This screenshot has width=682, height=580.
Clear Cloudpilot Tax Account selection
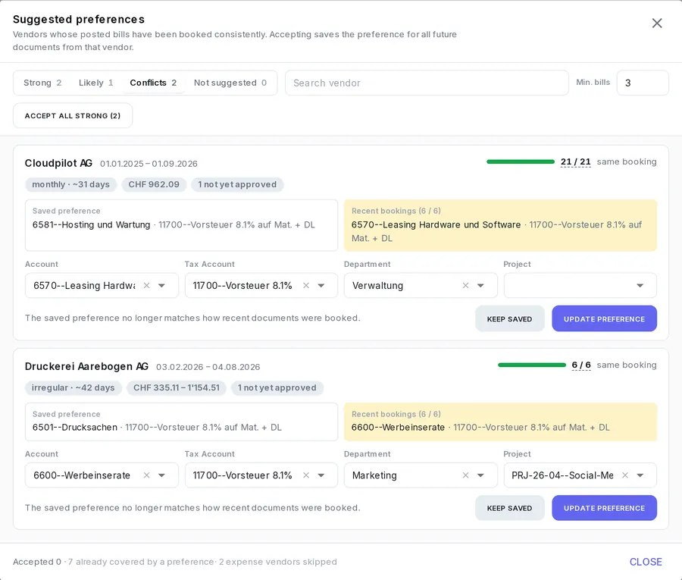click(x=306, y=285)
